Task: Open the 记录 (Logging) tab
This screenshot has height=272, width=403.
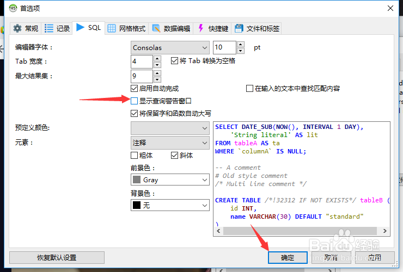Action: click(57, 28)
